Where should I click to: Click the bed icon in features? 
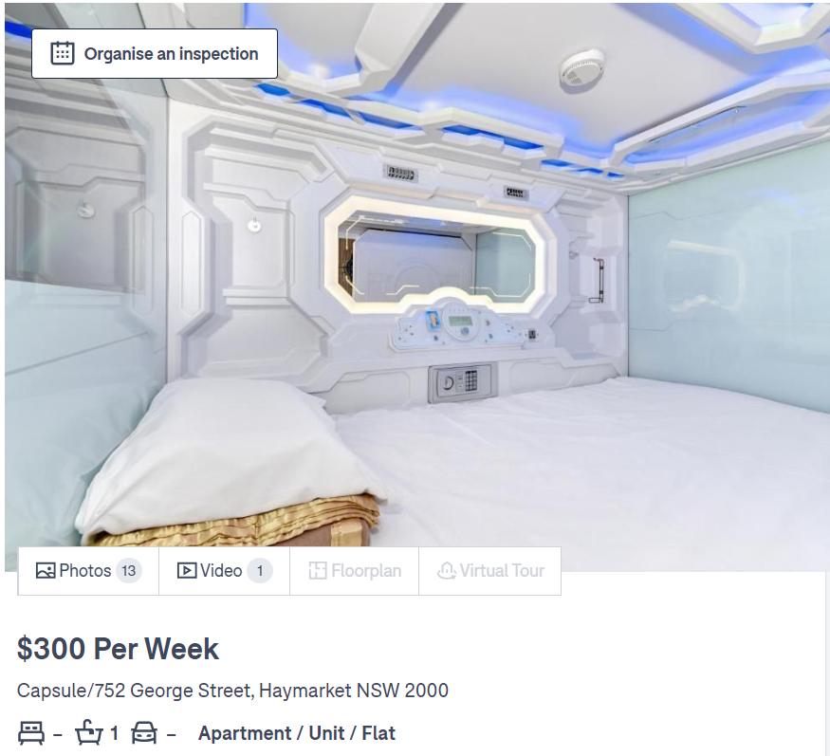[31, 733]
